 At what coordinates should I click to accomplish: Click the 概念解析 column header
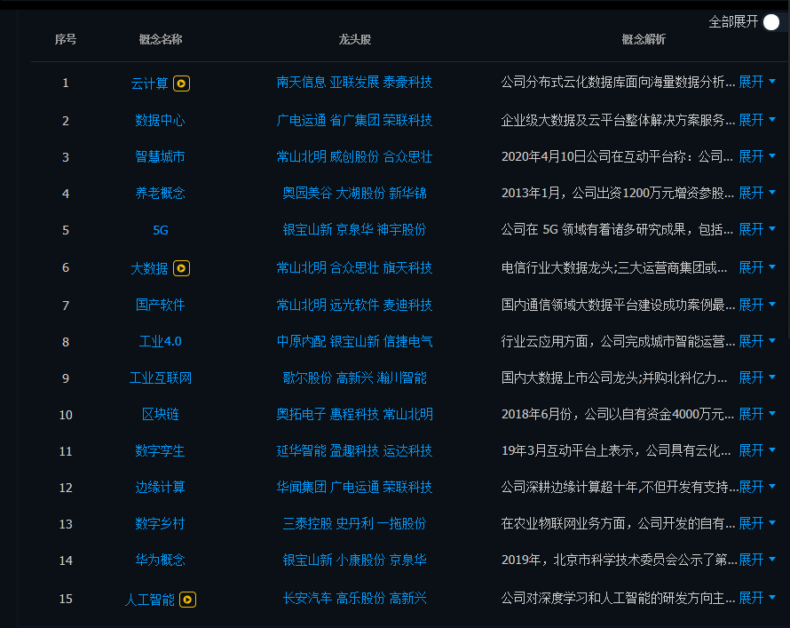[x=644, y=39]
